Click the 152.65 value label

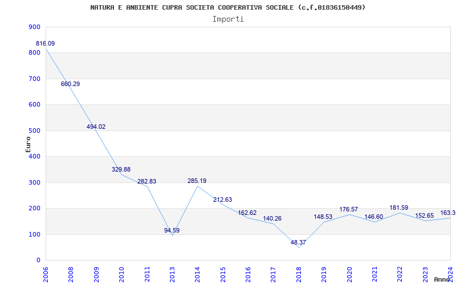click(424, 216)
